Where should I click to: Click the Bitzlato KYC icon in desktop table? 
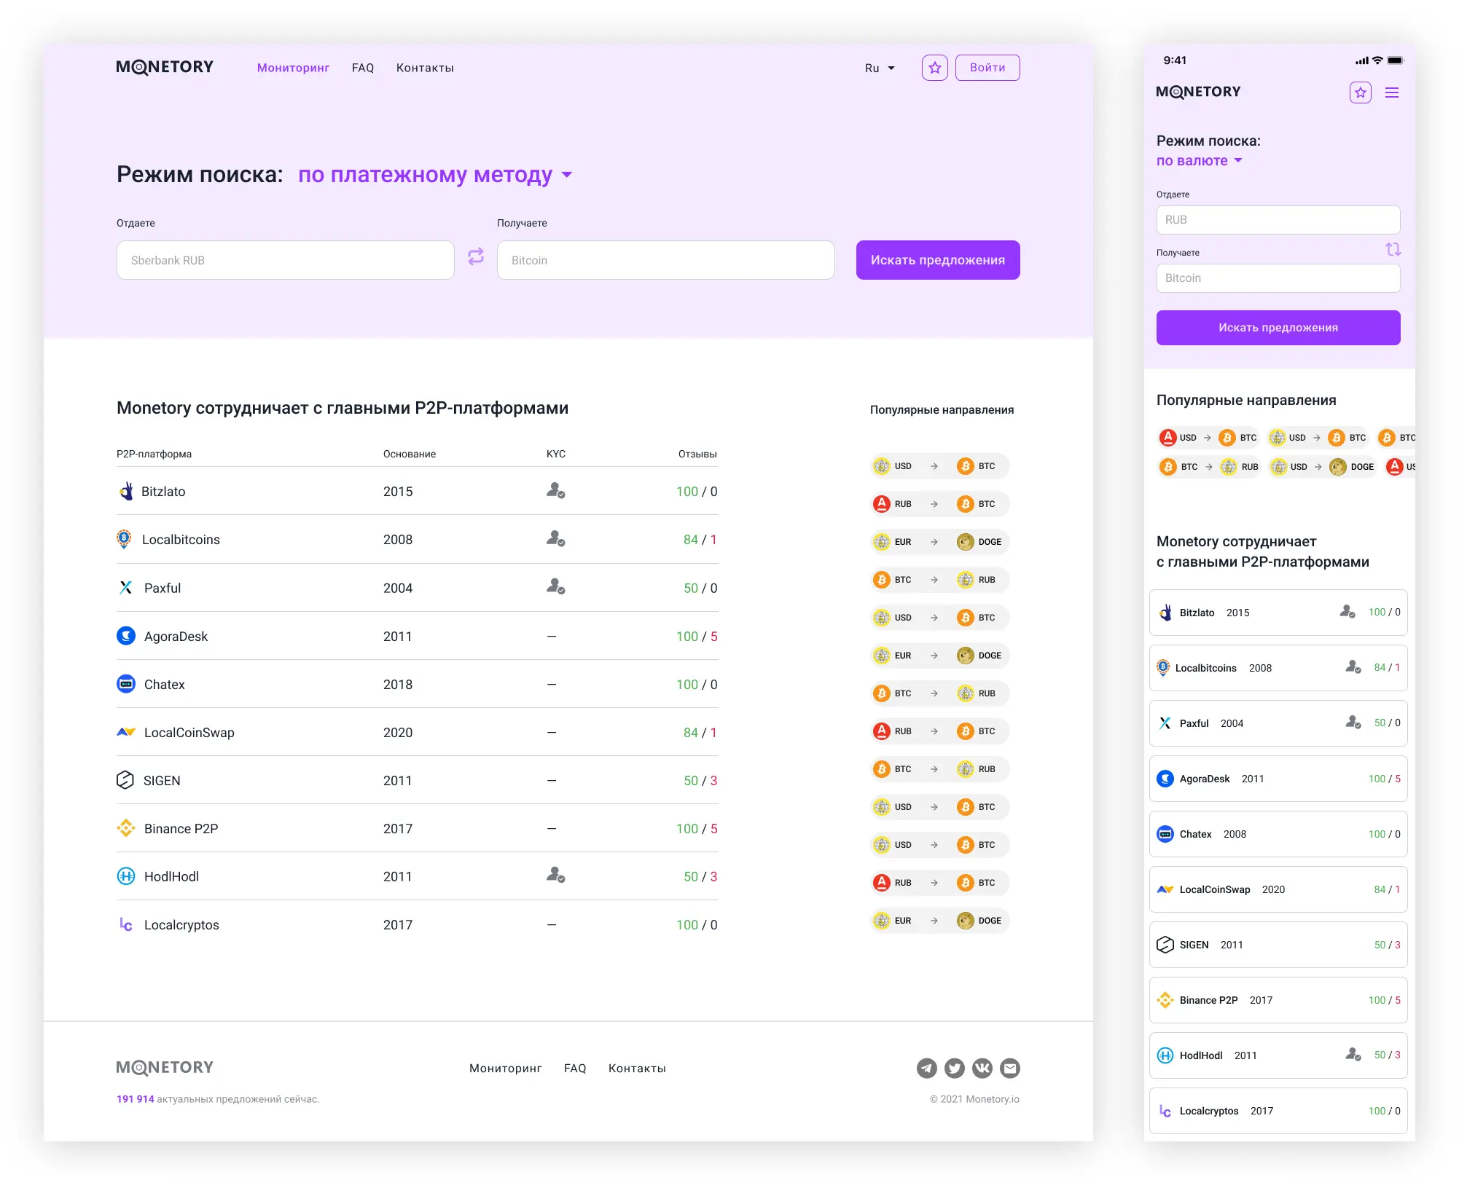pos(555,490)
